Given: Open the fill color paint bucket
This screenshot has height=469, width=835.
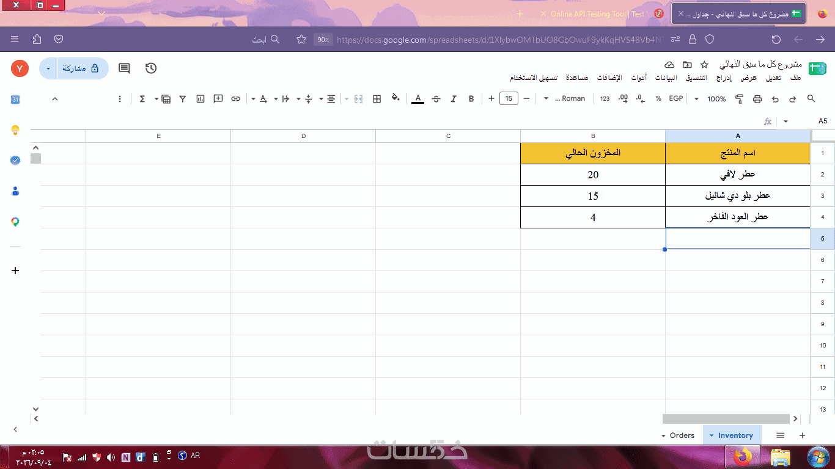Looking at the screenshot, I should point(395,98).
